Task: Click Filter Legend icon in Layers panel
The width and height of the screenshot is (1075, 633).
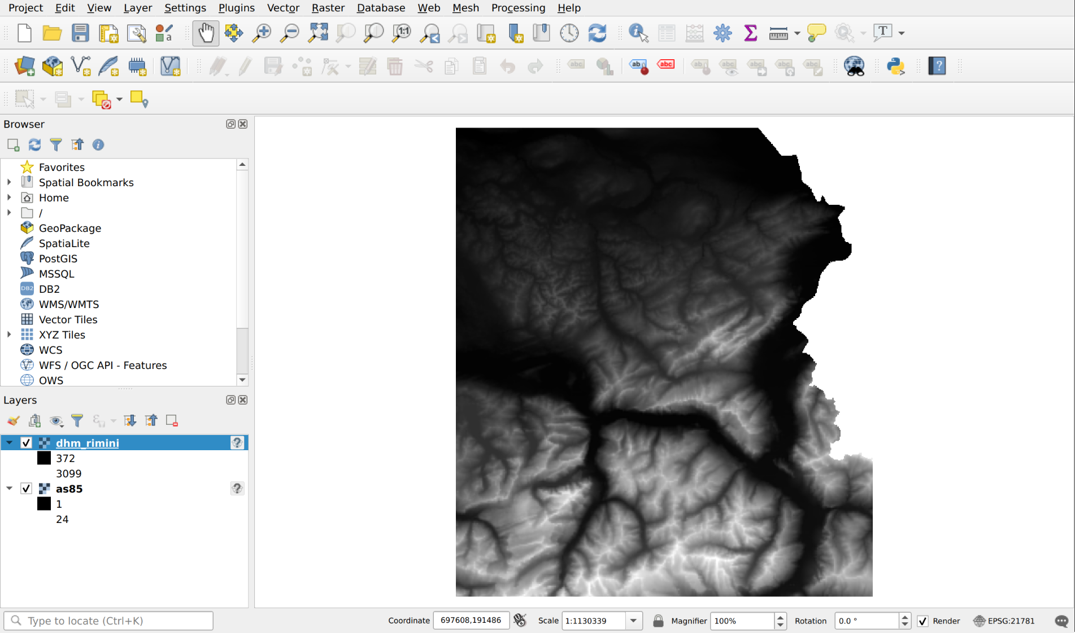Action: coord(77,421)
